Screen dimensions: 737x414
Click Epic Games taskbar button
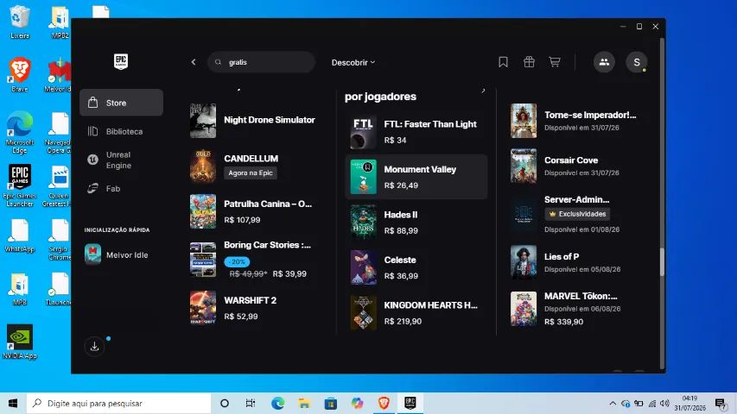(410, 403)
